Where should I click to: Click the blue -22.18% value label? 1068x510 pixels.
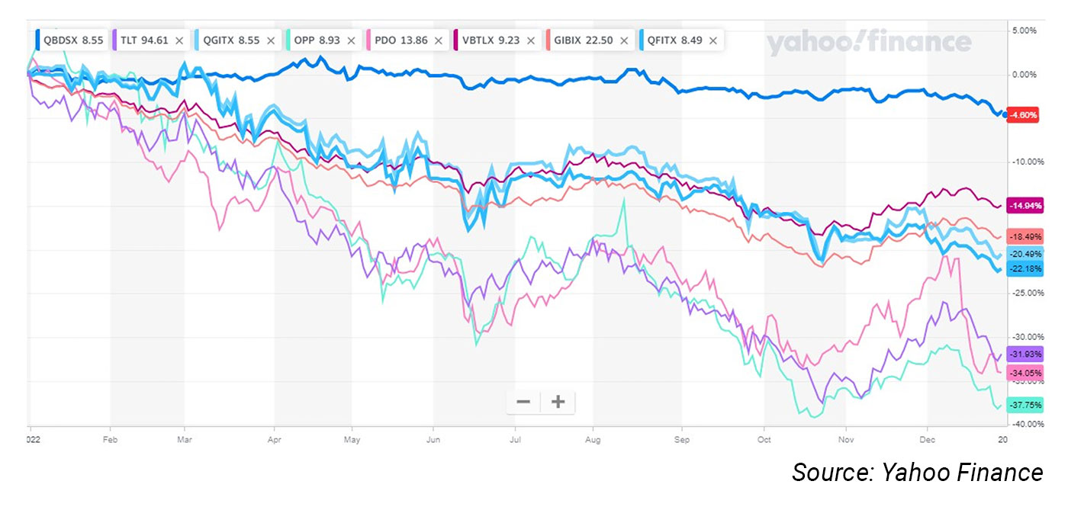[x=1025, y=269]
